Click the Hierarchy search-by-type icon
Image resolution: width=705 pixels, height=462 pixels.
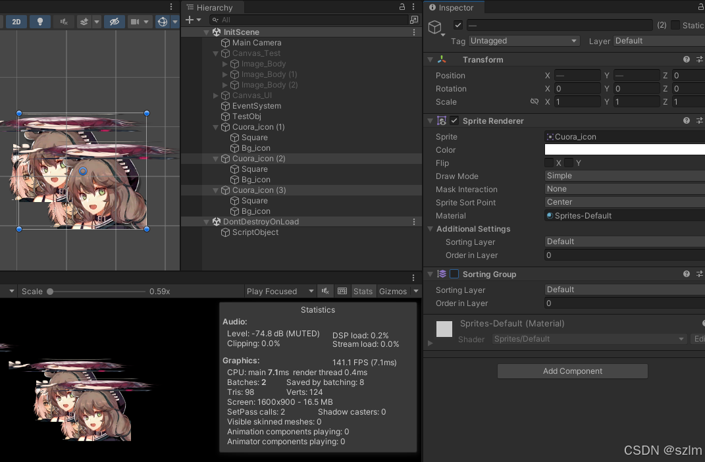coord(414,20)
